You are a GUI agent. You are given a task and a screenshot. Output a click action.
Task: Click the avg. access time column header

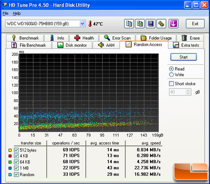105,143
